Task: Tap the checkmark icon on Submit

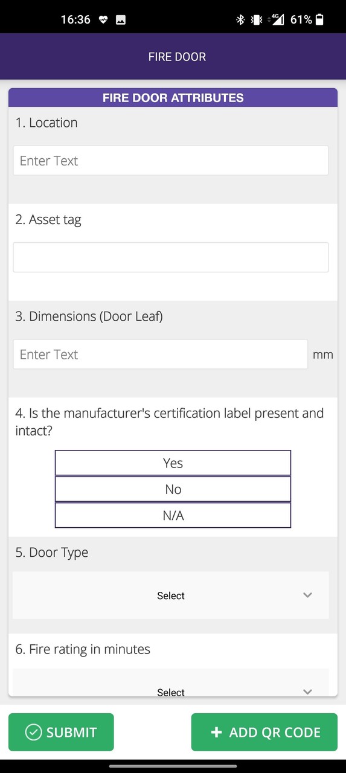Action: (x=33, y=733)
